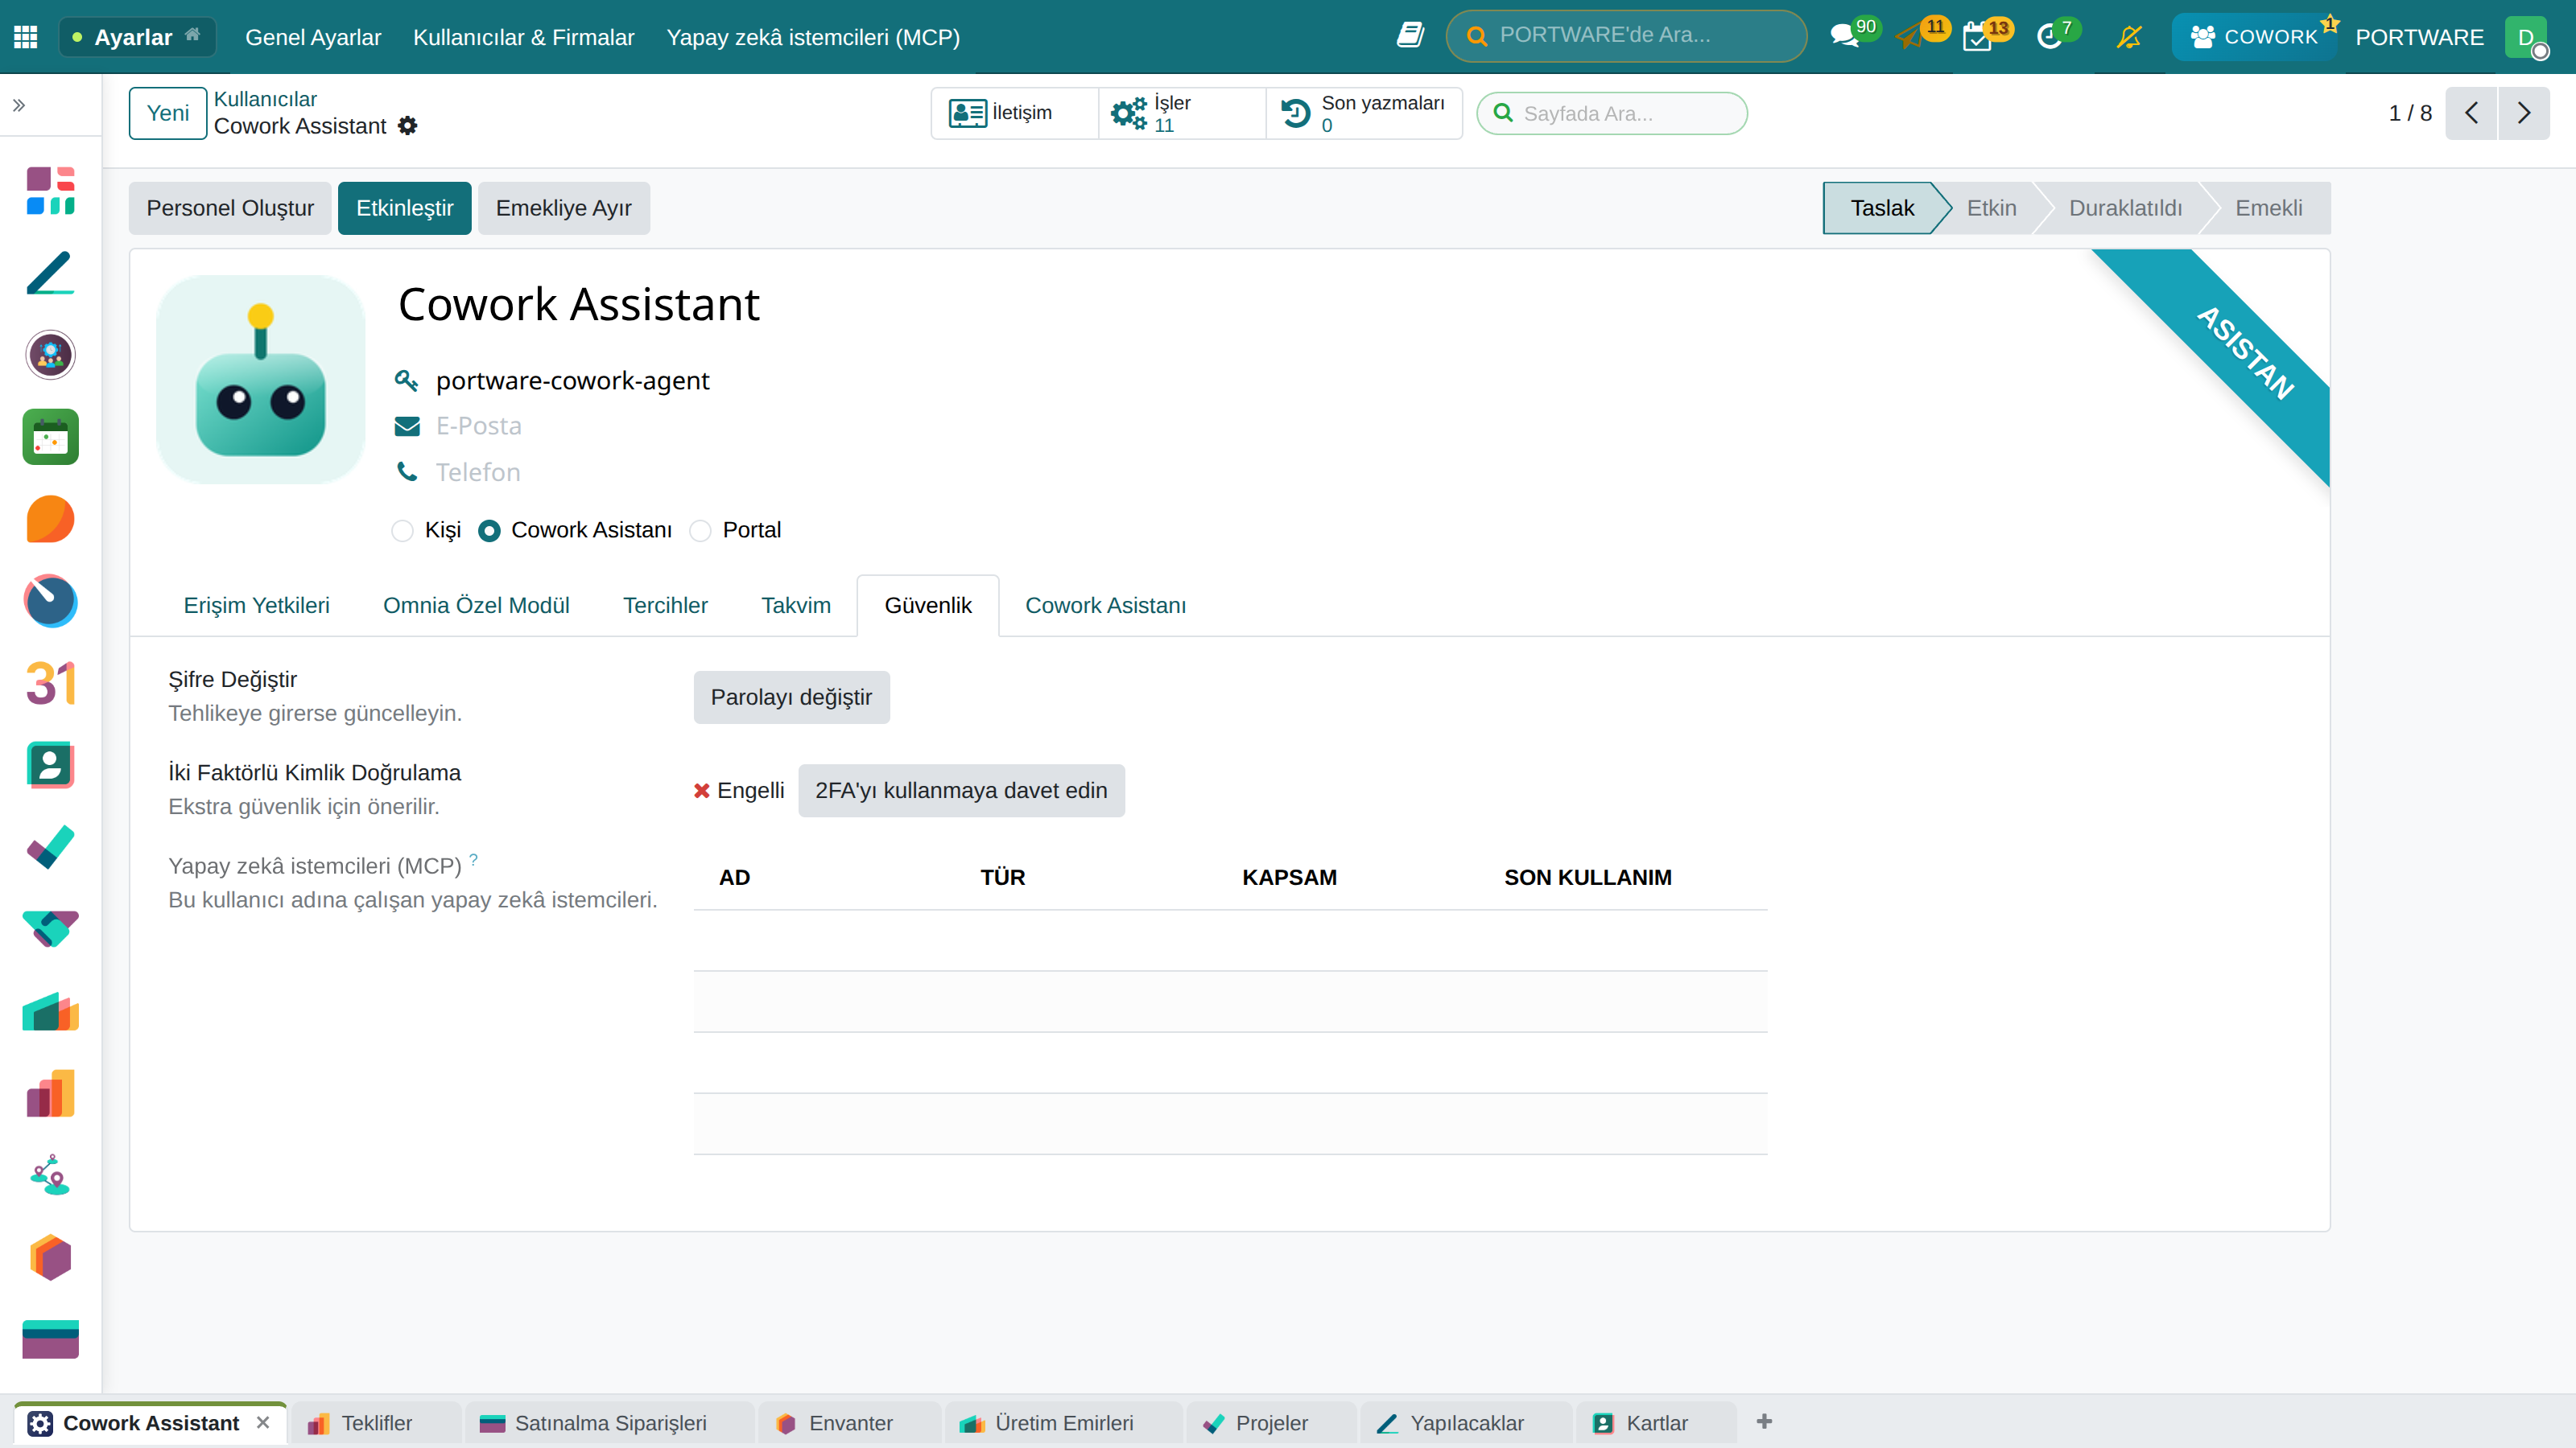The image size is (2576, 1448).
Task: Open the apps grid menu icon
Action: [26, 37]
